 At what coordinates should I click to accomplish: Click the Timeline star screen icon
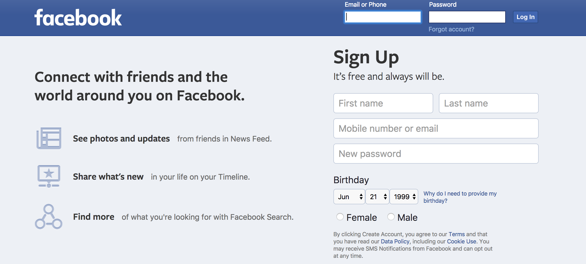point(49,176)
